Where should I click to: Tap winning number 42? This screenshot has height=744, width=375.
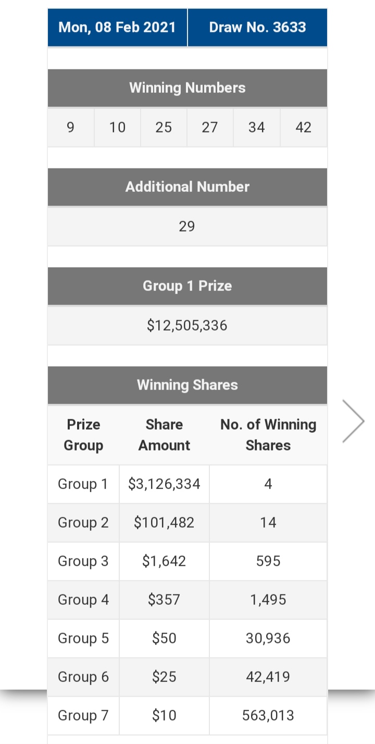pos(304,127)
